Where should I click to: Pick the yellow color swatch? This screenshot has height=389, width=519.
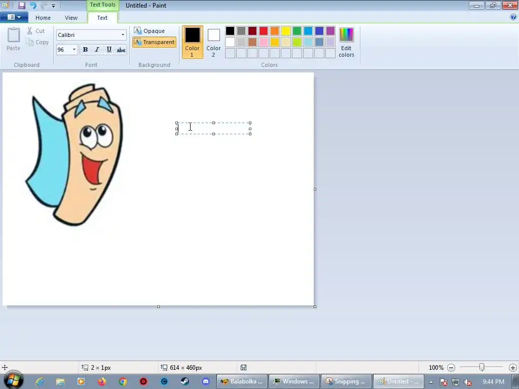286,31
